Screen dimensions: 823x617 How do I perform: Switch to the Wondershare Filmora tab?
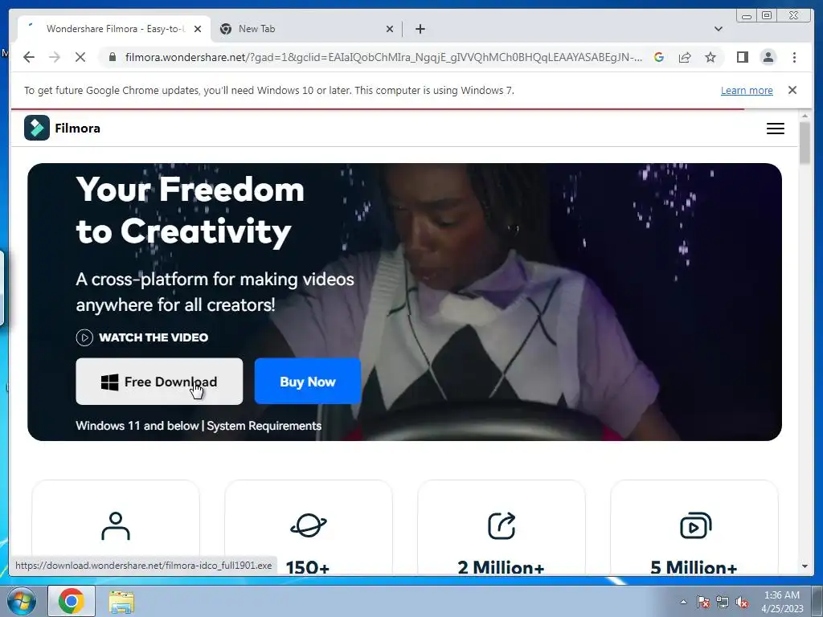pos(114,29)
